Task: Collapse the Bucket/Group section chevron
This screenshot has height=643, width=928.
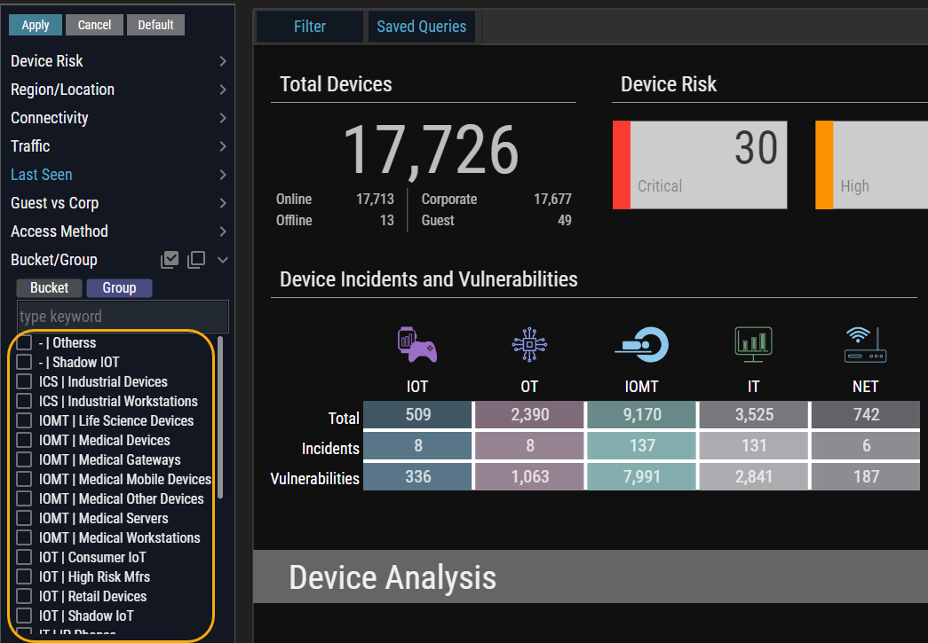Action: pos(223,260)
